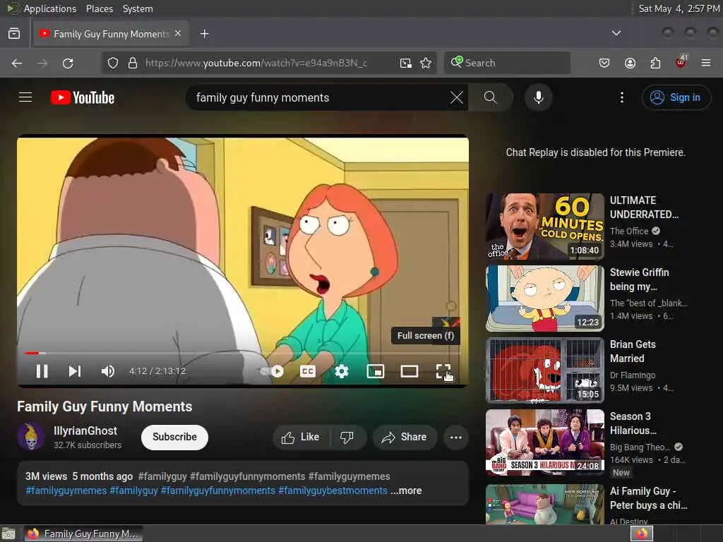The image size is (723, 542).
Task: Open YouTube settings three-dot menu
Action: click(x=621, y=97)
